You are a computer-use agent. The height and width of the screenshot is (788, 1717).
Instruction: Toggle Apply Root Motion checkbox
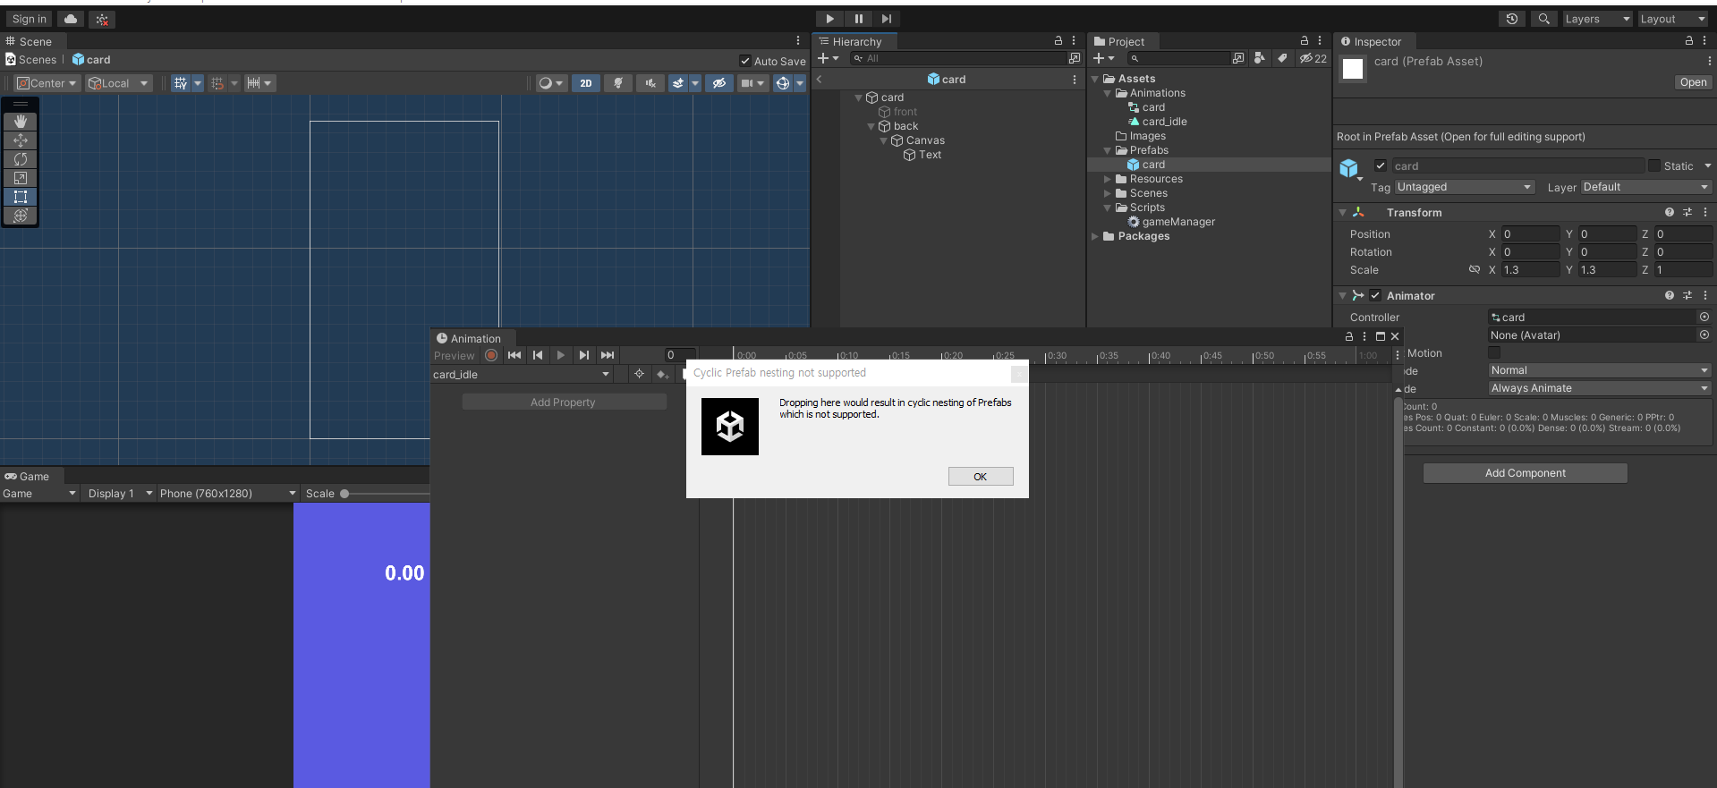[1494, 352]
